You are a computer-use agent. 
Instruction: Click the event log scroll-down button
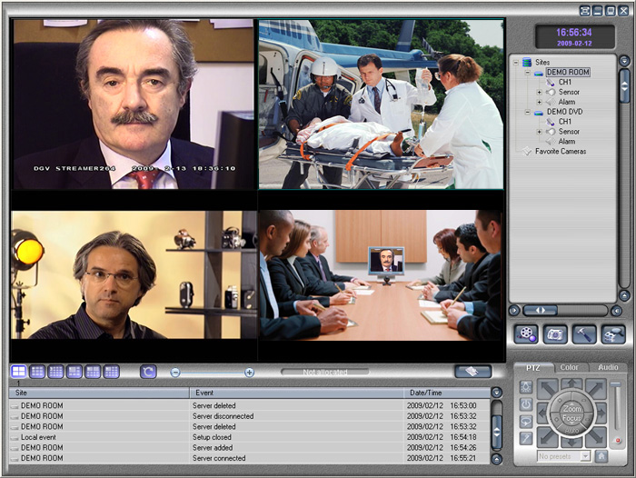pos(496,459)
